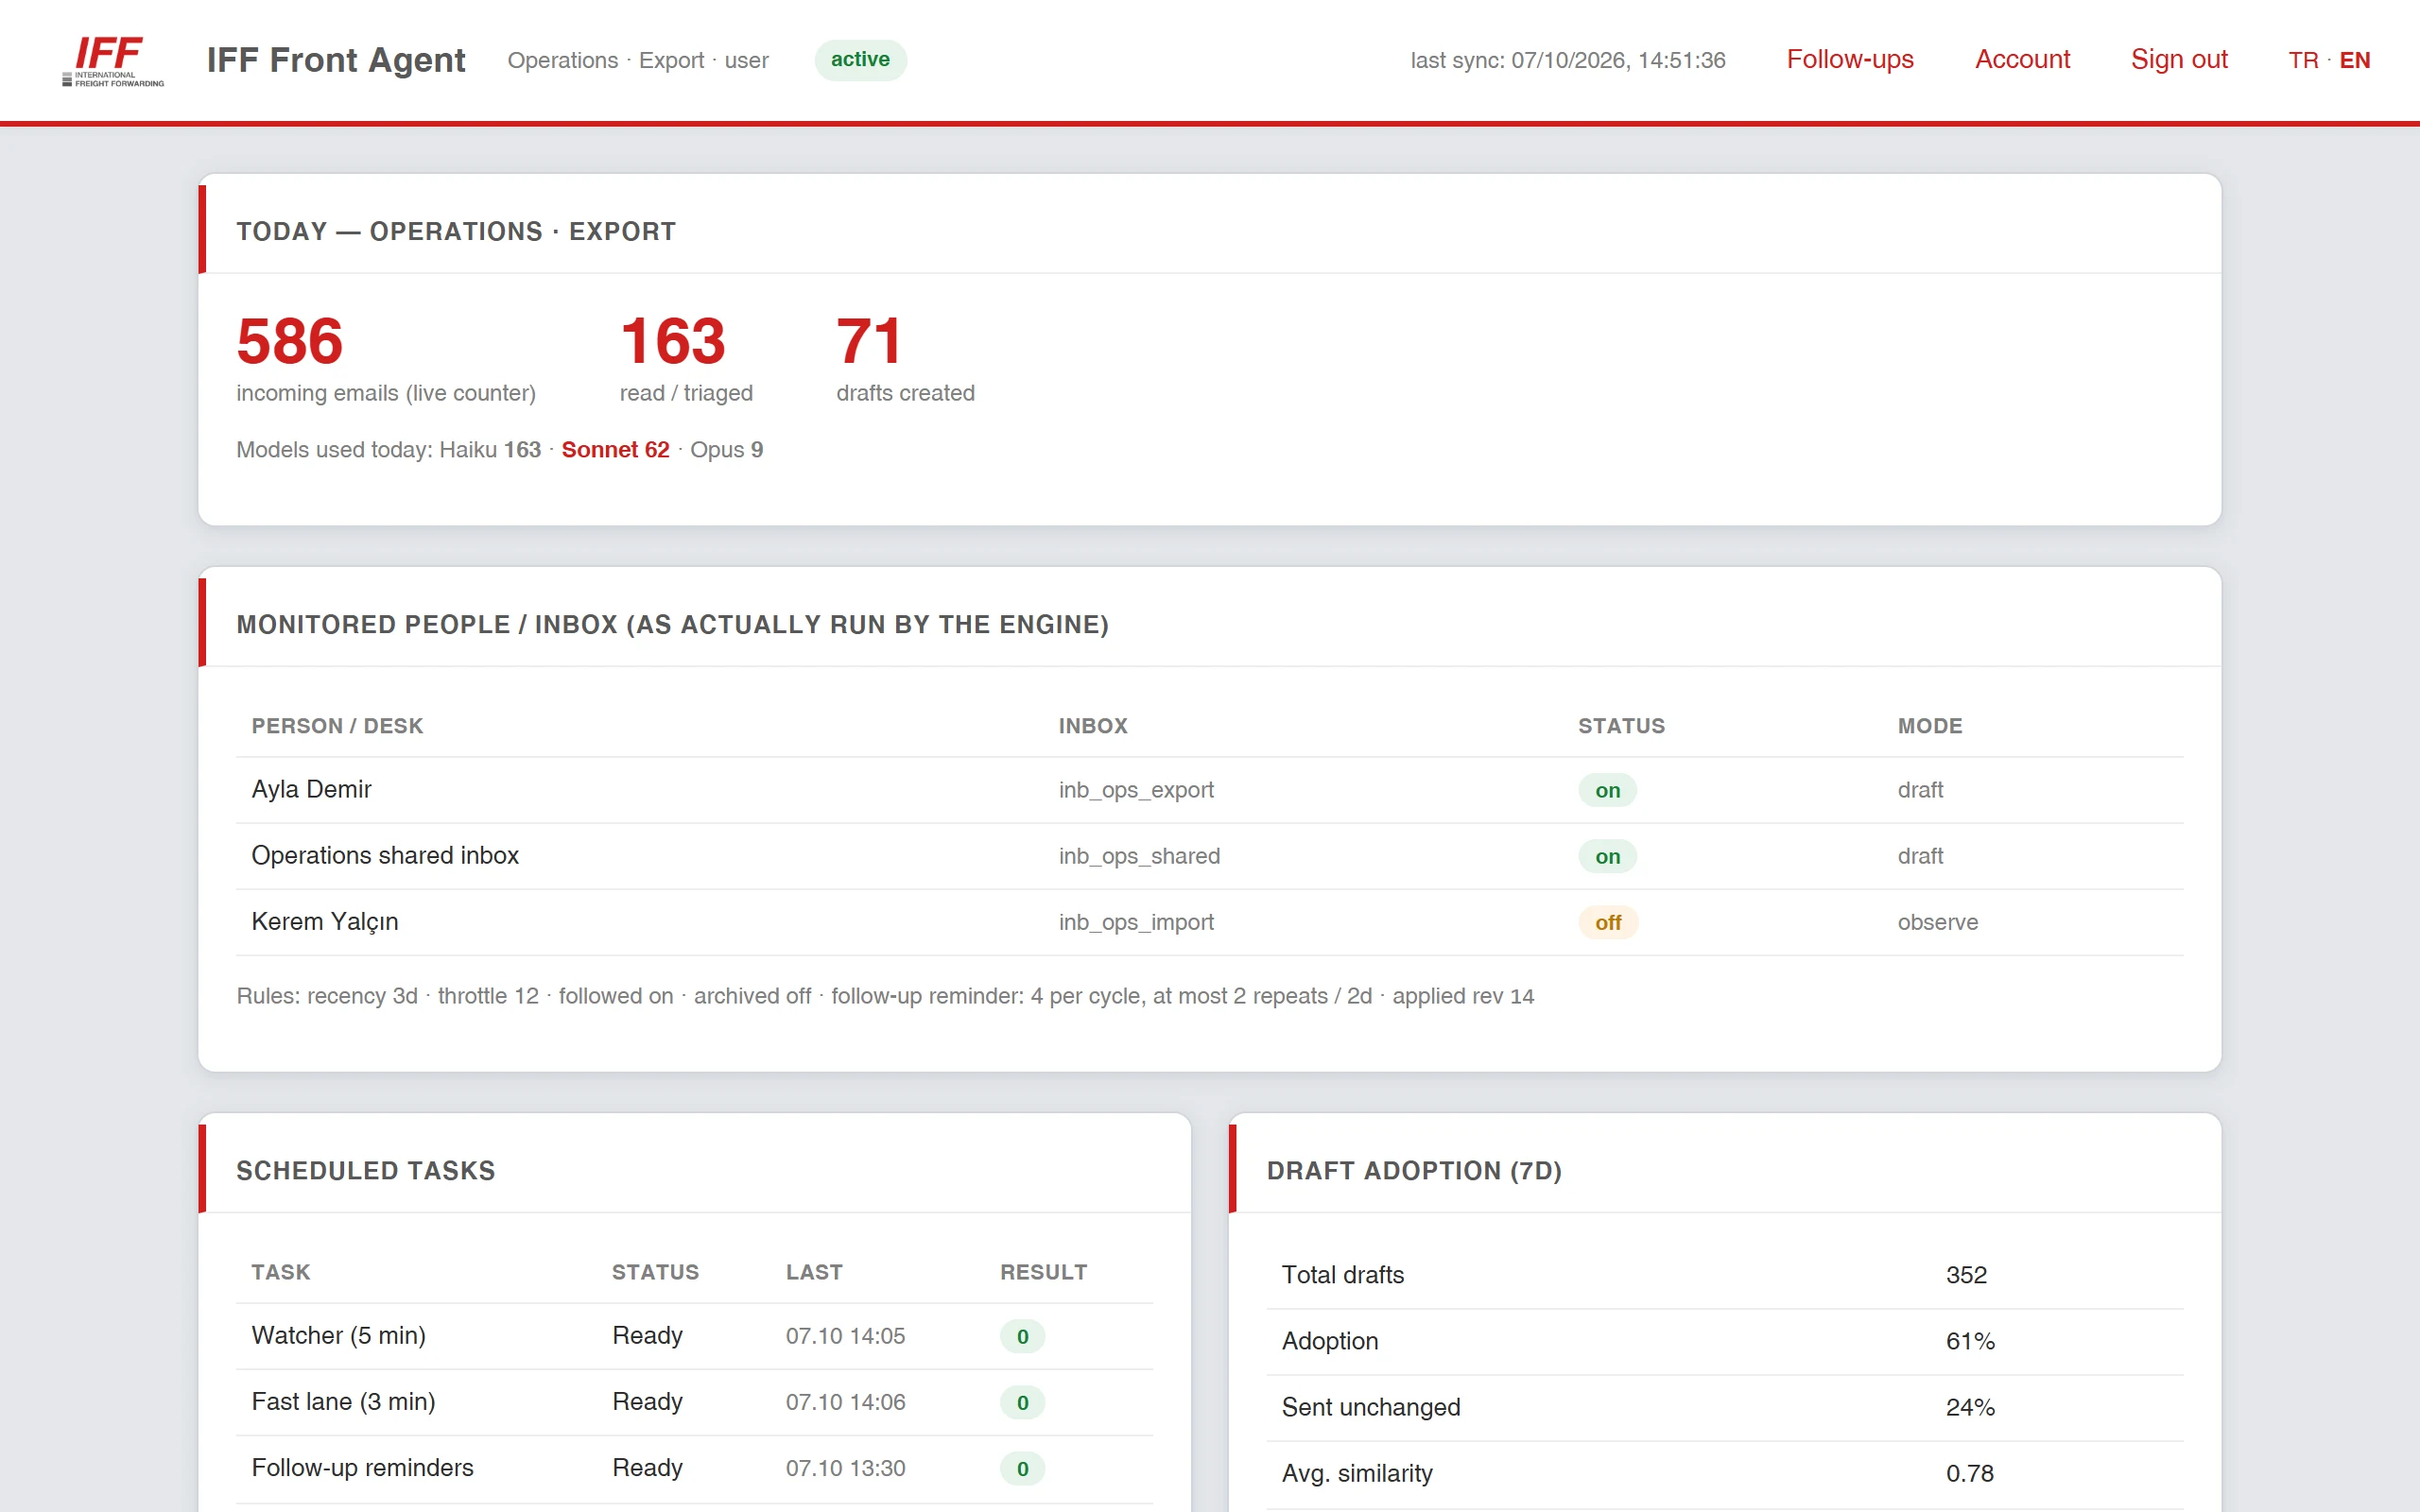Click the inb_ops_import inbox cell

pos(1136,922)
